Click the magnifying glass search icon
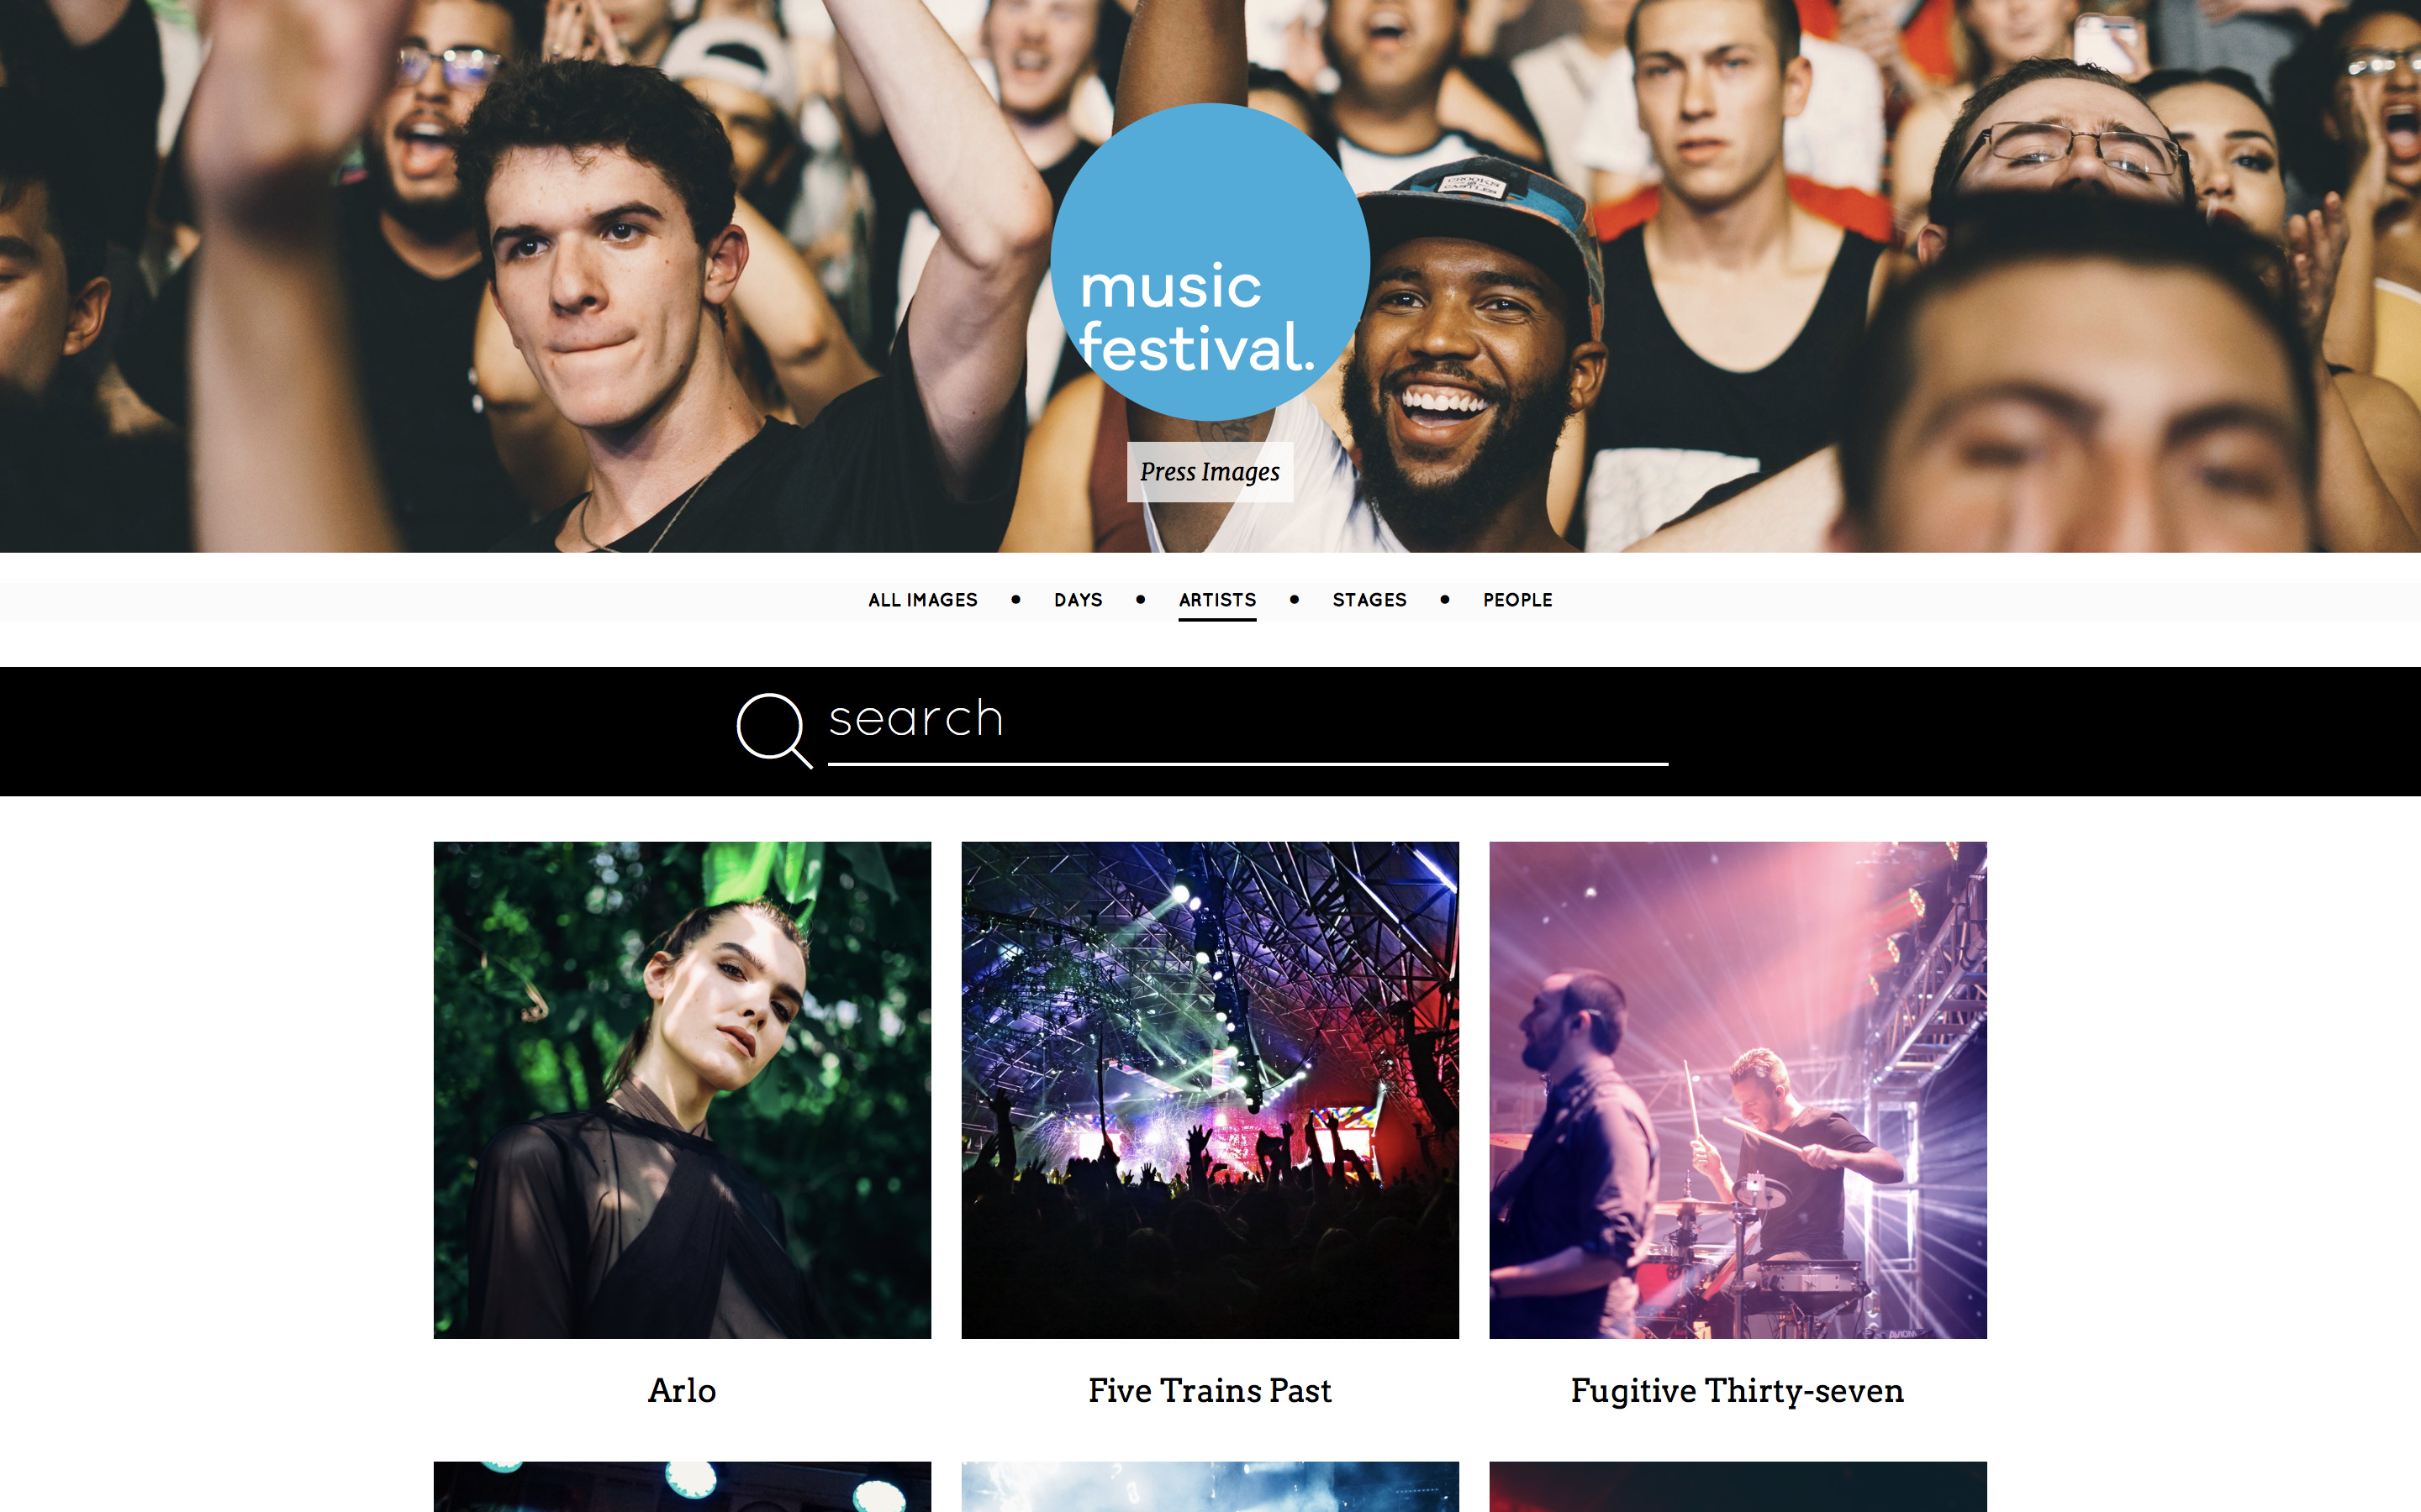Image resolution: width=2421 pixels, height=1512 pixels. pyautogui.click(x=774, y=731)
